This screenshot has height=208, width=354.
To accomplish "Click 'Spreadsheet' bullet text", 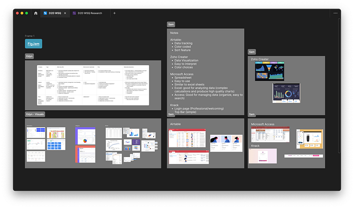I will pyautogui.click(x=183, y=78).
